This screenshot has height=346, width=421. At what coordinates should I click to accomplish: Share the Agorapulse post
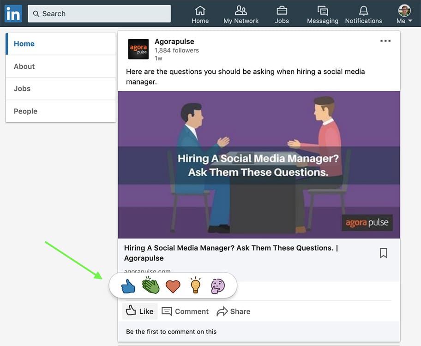[x=233, y=311]
